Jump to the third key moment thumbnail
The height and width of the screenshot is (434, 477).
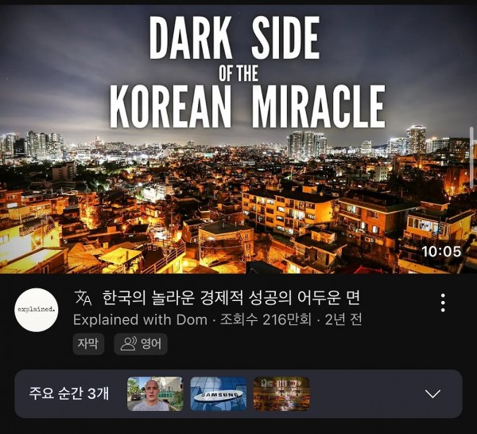click(x=281, y=393)
